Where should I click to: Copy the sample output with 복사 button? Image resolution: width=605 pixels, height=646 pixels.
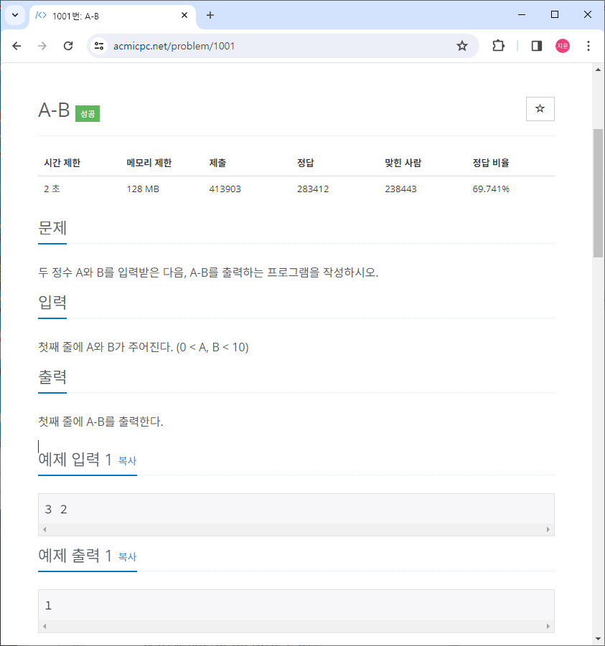click(x=127, y=557)
